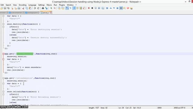Open the Macro menu
The height and width of the screenshot is (109, 193).
49,5
